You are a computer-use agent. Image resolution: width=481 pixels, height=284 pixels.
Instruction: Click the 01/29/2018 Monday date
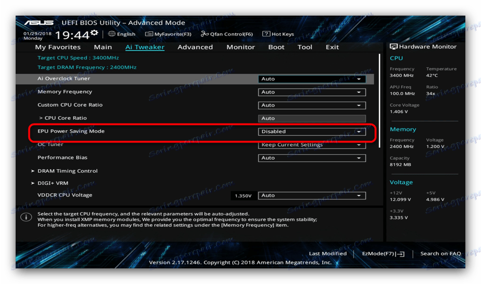37,36
